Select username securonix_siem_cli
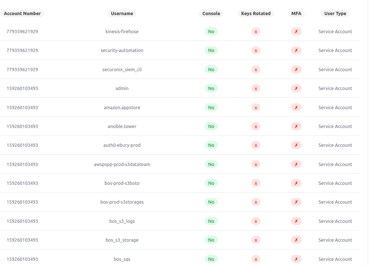This screenshot has width=369, height=266. click(122, 69)
